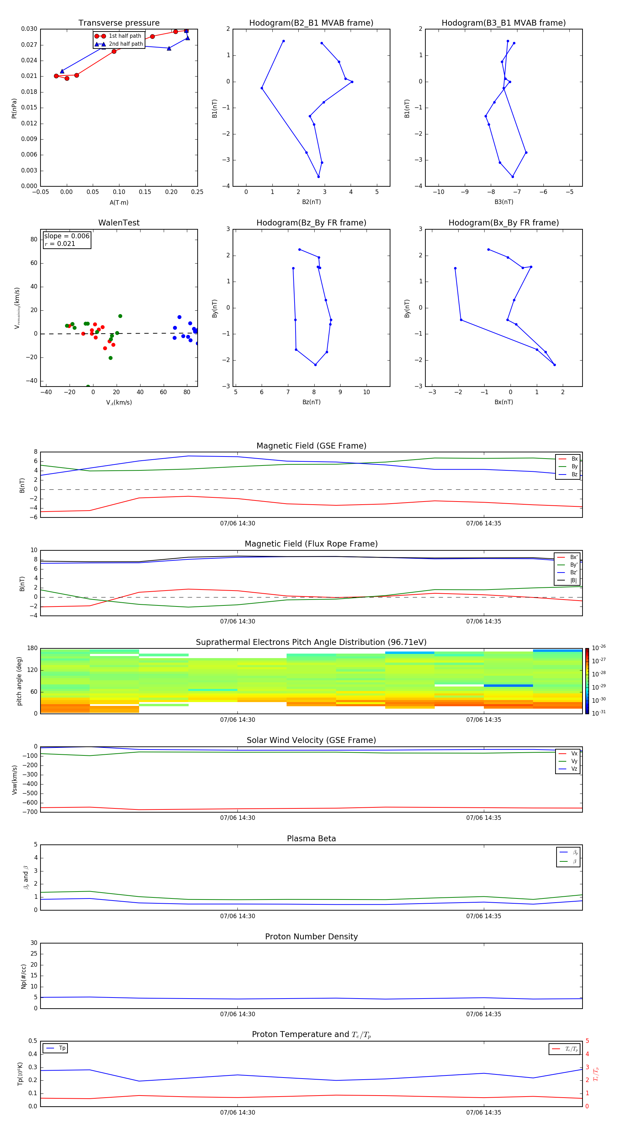Viewport: 623px width, 1143px height.
Task: Click the 'Solar Wind Velocity (GSE Frame)' title
Action: (311, 741)
